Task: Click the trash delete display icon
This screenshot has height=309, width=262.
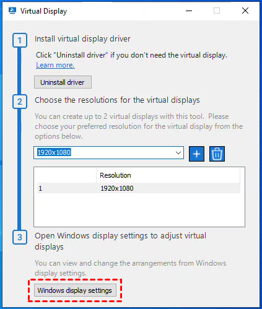Action: pyautogui.click(x=217, y=154)
